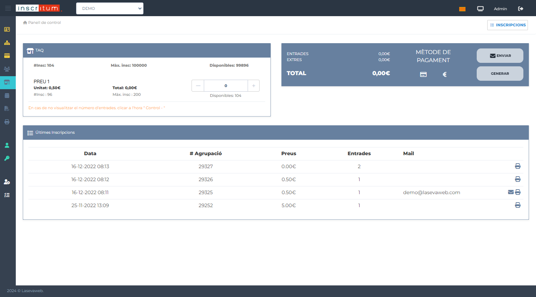This screenshot has width=536, height=297.
Task: Click the Data column header
Action: point(90,153)
